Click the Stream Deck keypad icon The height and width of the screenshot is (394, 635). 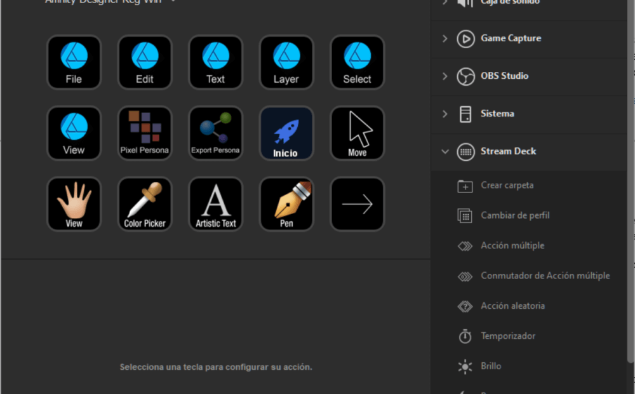pos(465,152)
